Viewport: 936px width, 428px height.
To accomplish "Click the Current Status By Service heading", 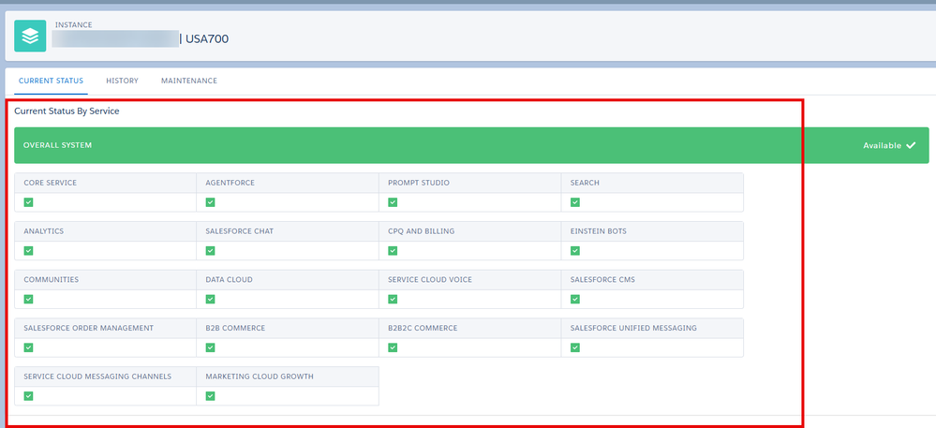I will coord(67,111).
